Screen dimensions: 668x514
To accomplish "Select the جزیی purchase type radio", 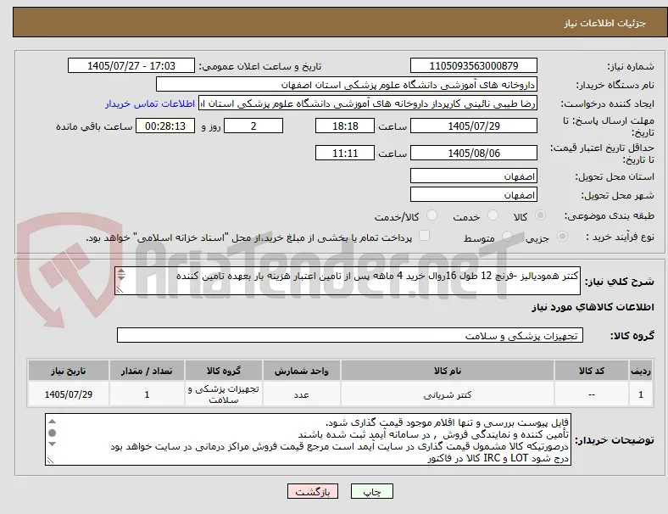I will [x=562, y=236].
